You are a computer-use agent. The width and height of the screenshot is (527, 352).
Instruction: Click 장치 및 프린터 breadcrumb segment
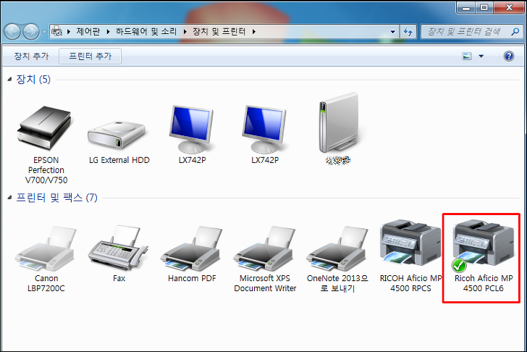pyautogui.click(x=219, y=32)
